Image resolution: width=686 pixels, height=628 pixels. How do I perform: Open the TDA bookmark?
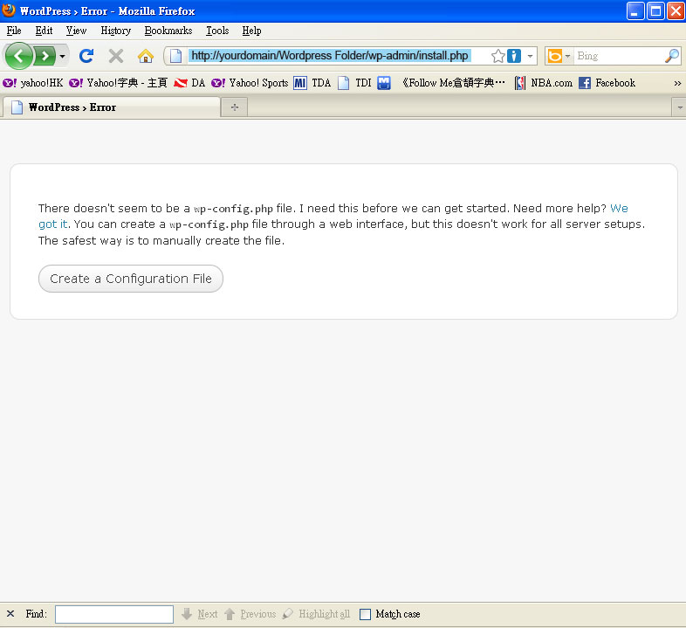click(312, 83)
